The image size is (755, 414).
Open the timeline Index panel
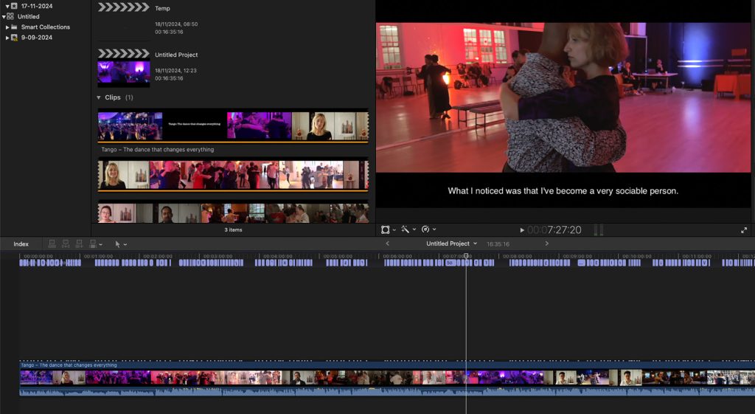pos(21,244)
